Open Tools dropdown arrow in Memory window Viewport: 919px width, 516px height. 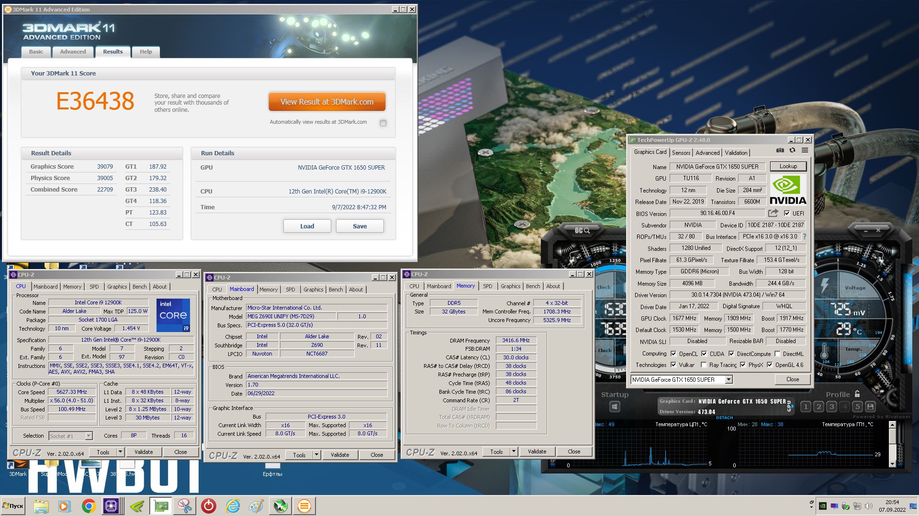tap(514, 451)
